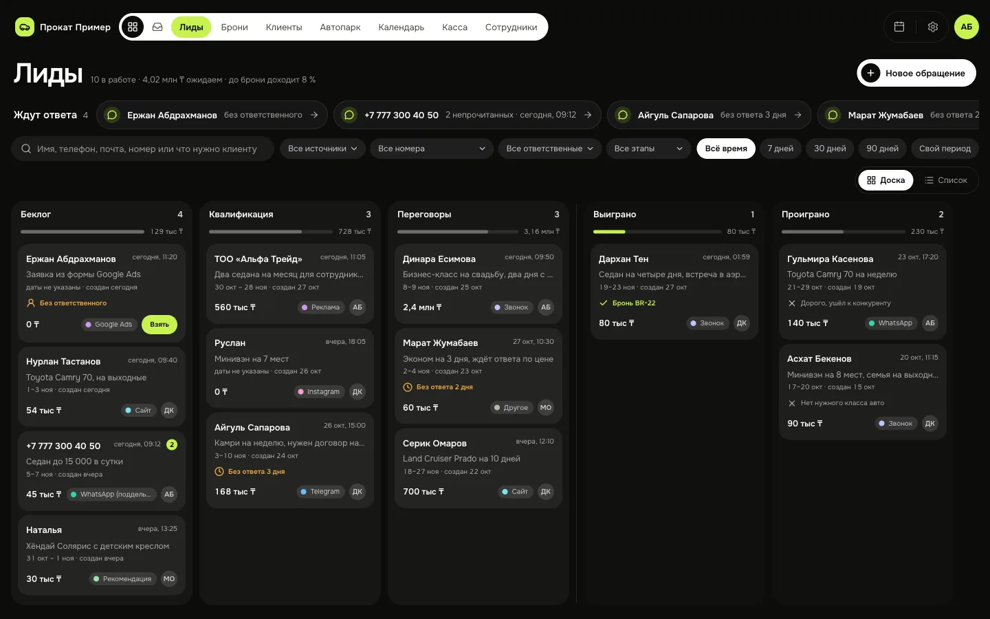Open the Сотрудники navigation item
This screenshot has height=619, width=990.
pos(511,27)
